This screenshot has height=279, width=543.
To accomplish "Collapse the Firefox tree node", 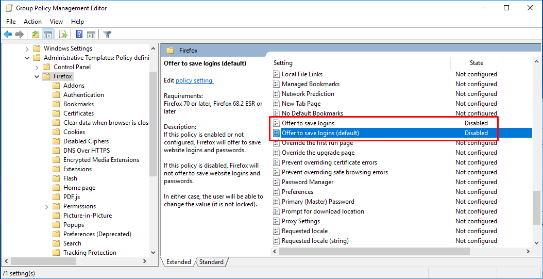I will (37, 77).
